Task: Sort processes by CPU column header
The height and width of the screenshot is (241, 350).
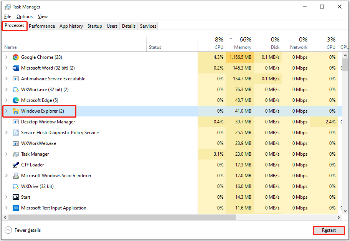Action: (x=212, y=44)
